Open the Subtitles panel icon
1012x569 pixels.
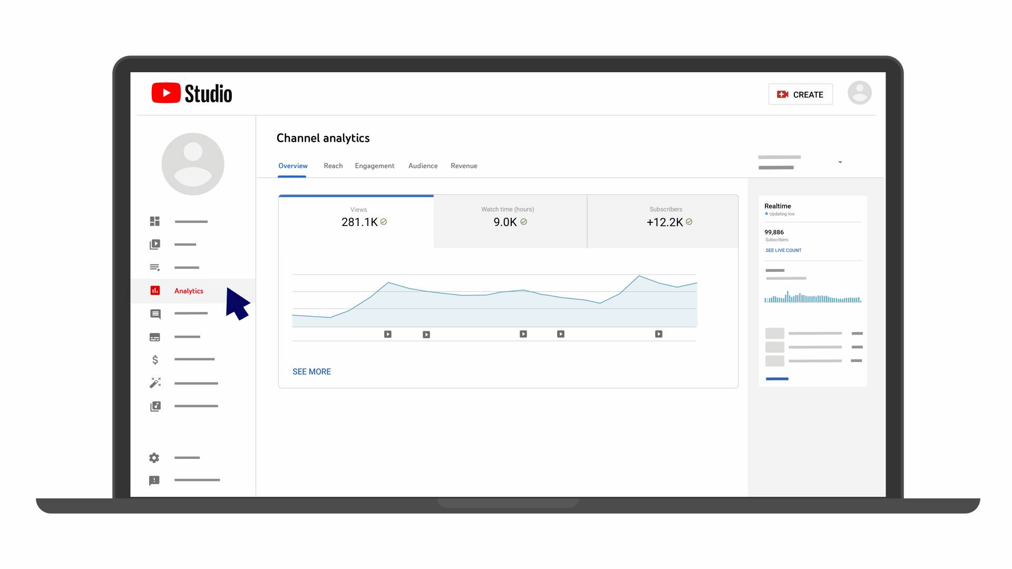[x=154, y=337]
